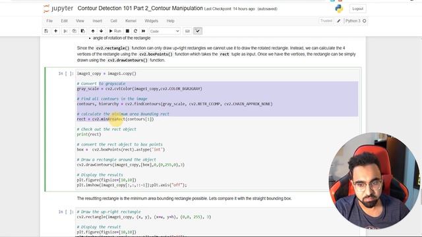Interrupt the kernel with the stop icon

127,31
